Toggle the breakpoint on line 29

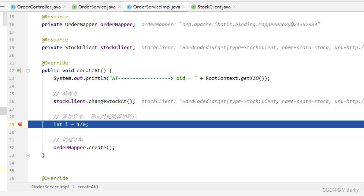(20, 124)
